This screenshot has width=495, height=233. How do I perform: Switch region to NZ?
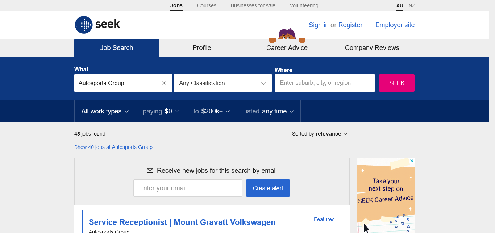[412, 5]
